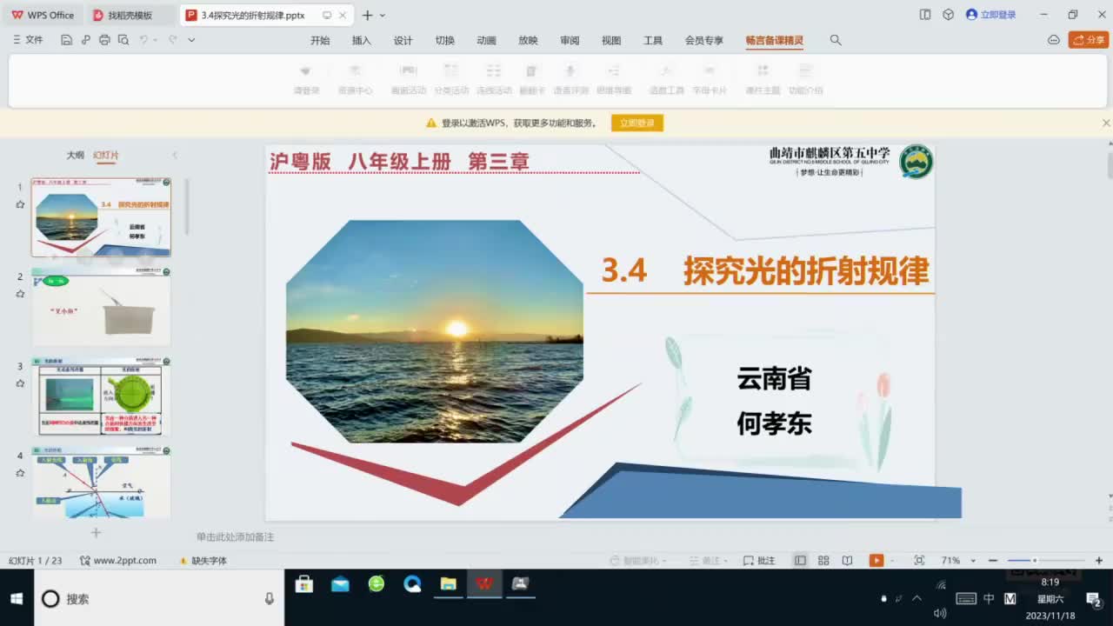Switch to Slide Sorter view icon

[823, 561]
